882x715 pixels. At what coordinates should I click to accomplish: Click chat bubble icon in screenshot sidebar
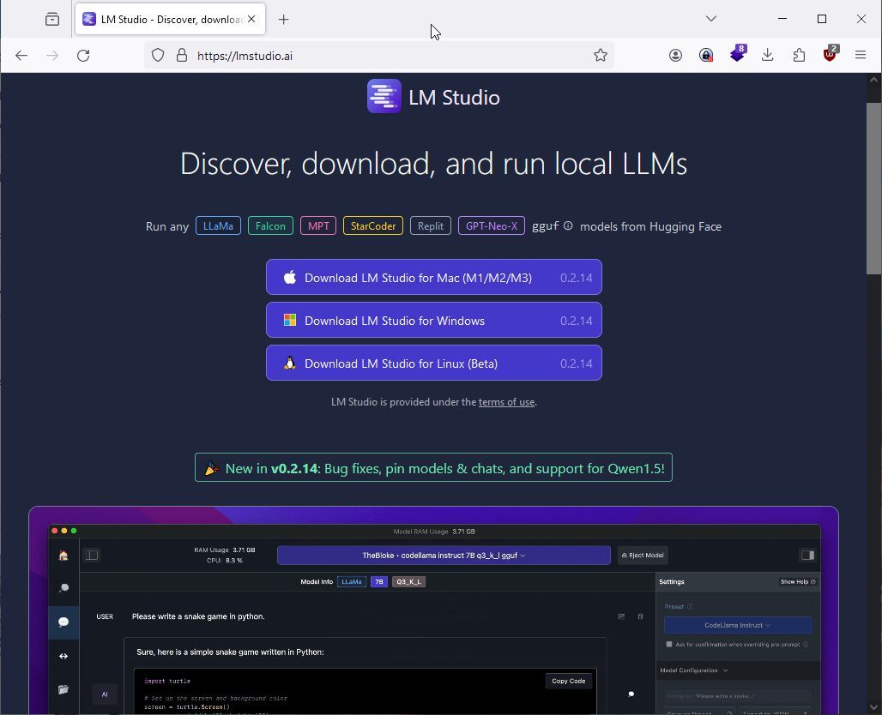point(63,622)
